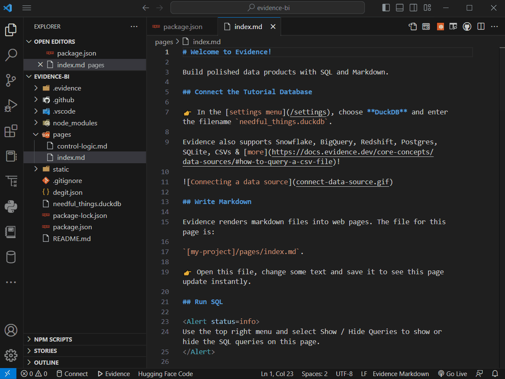This screenshot has width=505, height=379.
Task: Expand the .vscode folder
Action: coord(37,111)
